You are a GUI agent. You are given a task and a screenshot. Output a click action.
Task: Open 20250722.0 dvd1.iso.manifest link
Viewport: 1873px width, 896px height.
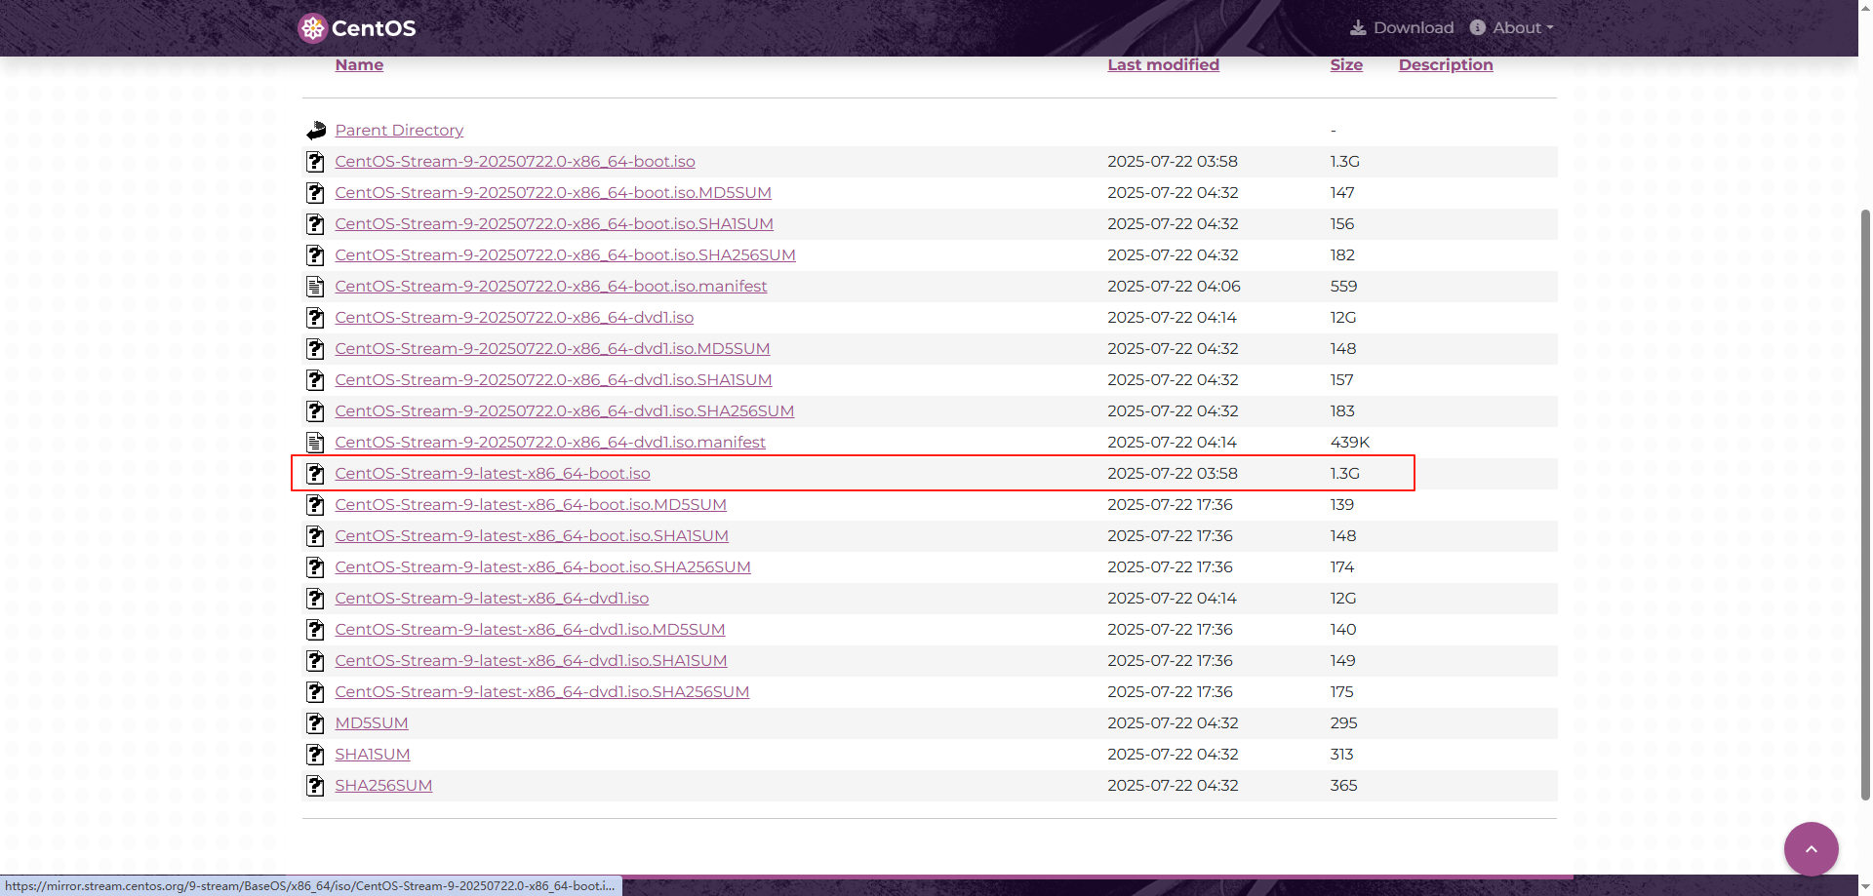coord(550,442)
